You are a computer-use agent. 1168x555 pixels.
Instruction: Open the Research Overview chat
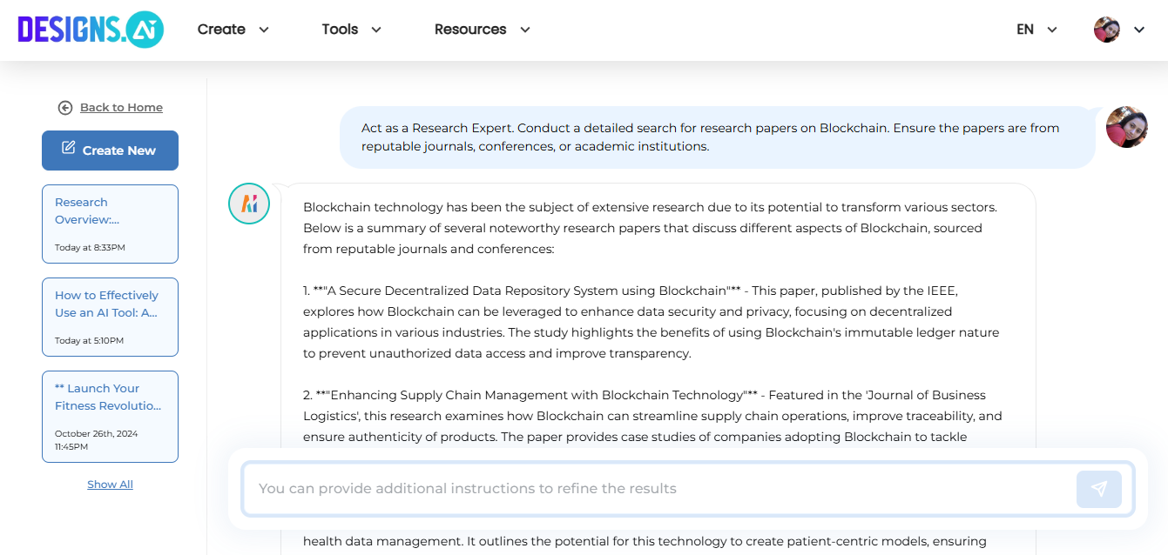[x=110, y=224]
